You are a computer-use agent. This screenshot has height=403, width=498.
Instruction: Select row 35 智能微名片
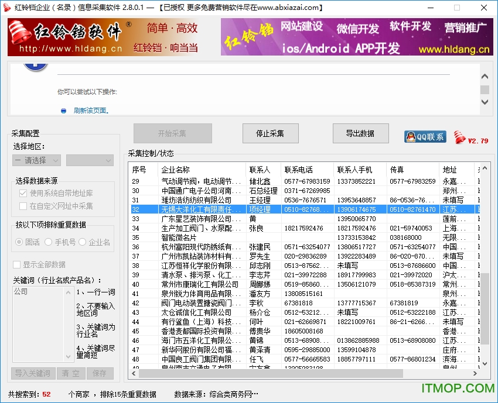[x=305, y=237]
